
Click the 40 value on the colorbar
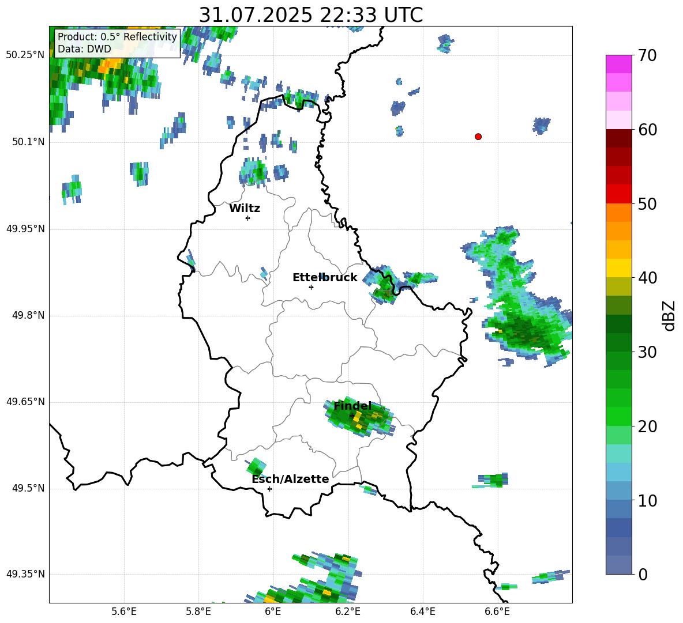[647, 278]
